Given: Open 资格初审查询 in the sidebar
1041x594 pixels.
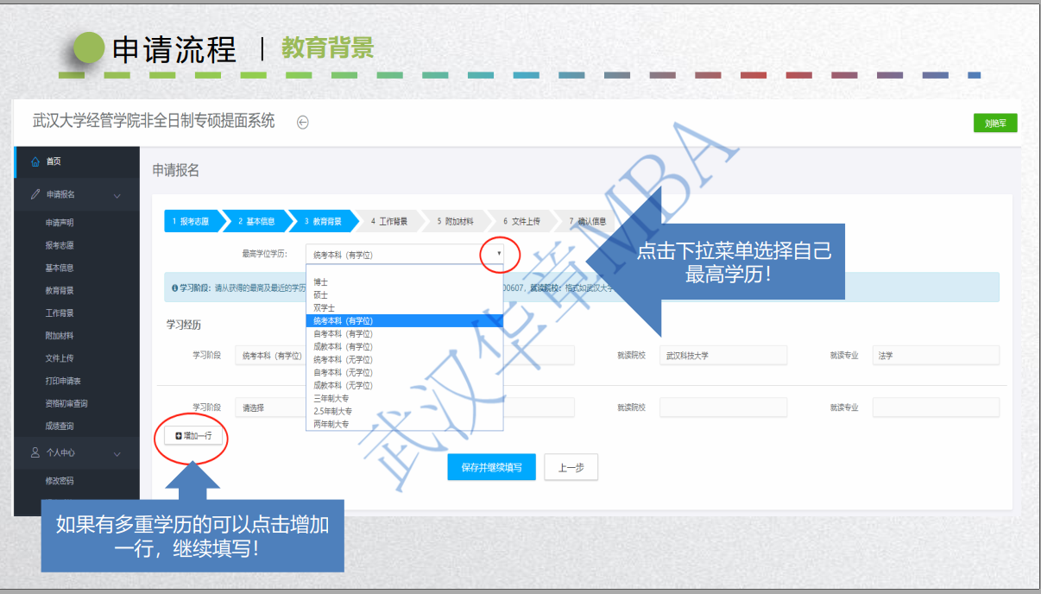Looking at the screenshot, I should (66, 403).
